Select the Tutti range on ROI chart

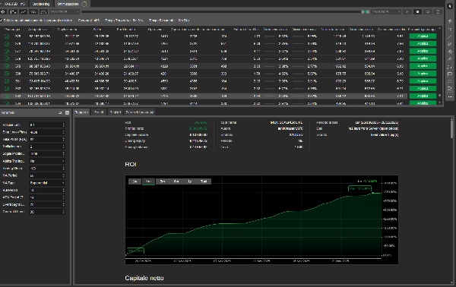coord(204,181)
